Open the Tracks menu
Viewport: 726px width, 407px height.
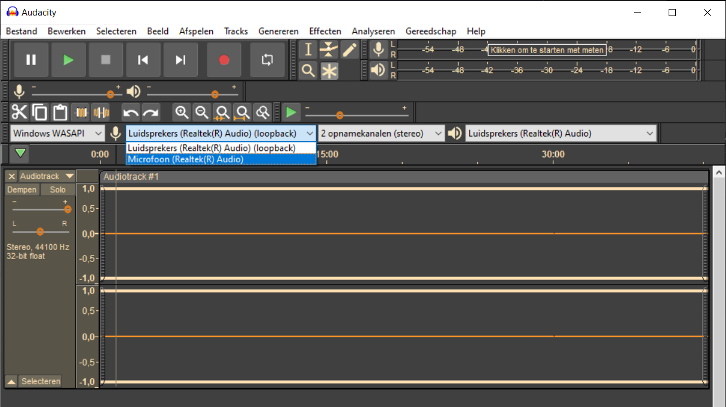(x=236, y=31)
